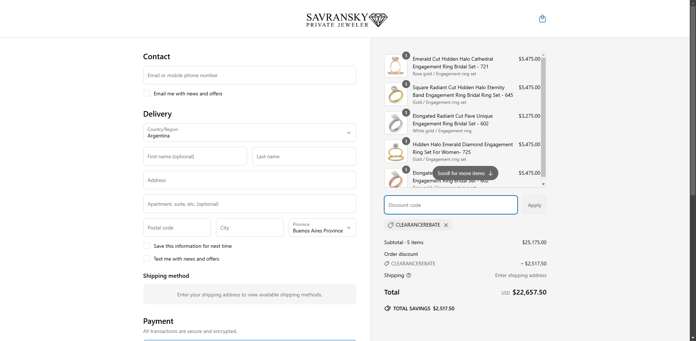Open the shopping bag cart icon
This screenshot has height=341, width=696.
[x=542, y=19]
